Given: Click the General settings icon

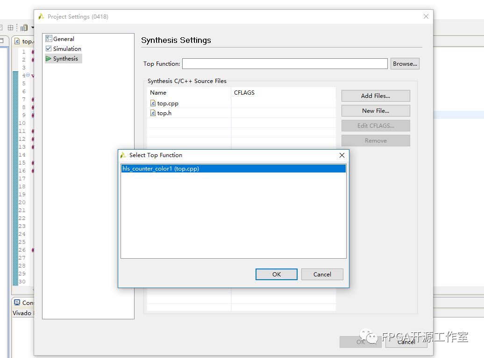Looking at the screenshot, I should 49,39.
